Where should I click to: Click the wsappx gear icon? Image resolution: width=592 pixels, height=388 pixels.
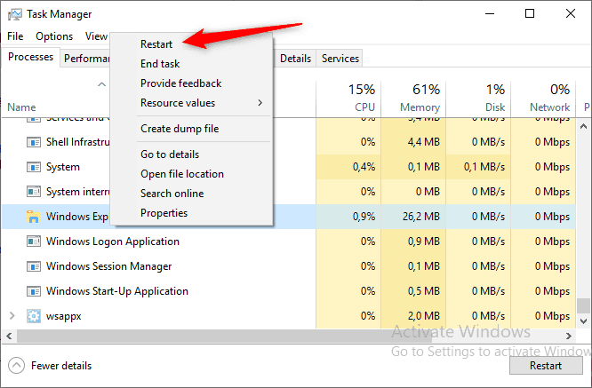tap(34, 316)
